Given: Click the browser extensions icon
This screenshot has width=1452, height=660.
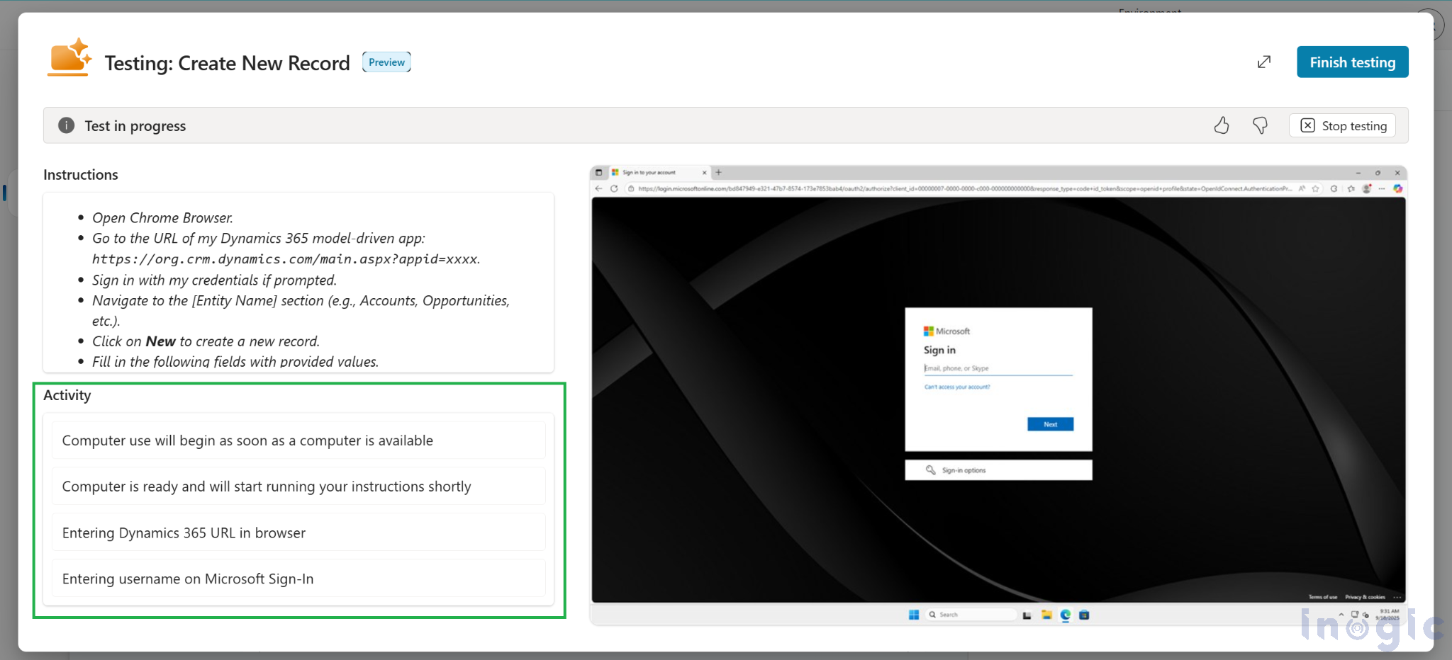Looking at the screenshot, I should (x=1334, y=188).
